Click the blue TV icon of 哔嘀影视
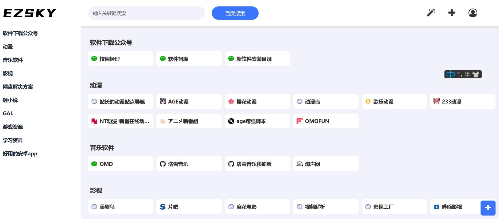499x219 pixels. [x=436, y=207]
